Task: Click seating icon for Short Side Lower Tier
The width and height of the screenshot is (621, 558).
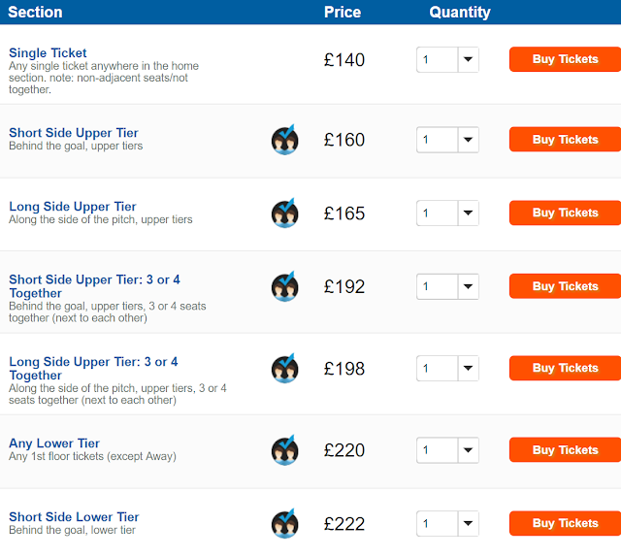Action: (284, 524)
